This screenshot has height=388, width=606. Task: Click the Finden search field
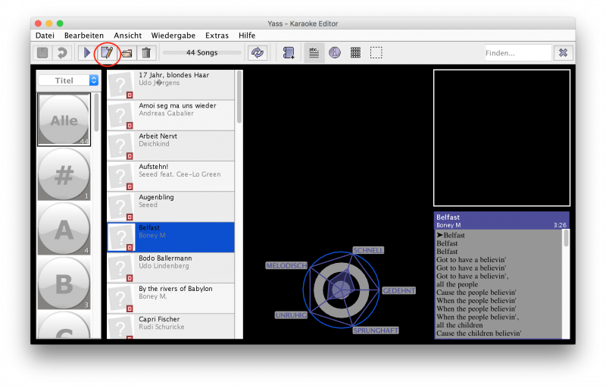click(x=518, y=53)
